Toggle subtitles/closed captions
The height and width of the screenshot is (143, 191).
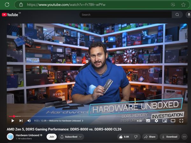[148, 121]
